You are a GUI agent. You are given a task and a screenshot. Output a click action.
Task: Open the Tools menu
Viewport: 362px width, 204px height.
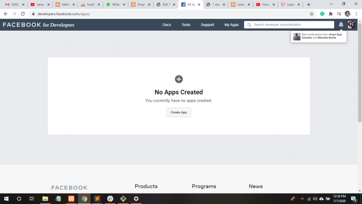pyautogui.click(x=186, y=25)
